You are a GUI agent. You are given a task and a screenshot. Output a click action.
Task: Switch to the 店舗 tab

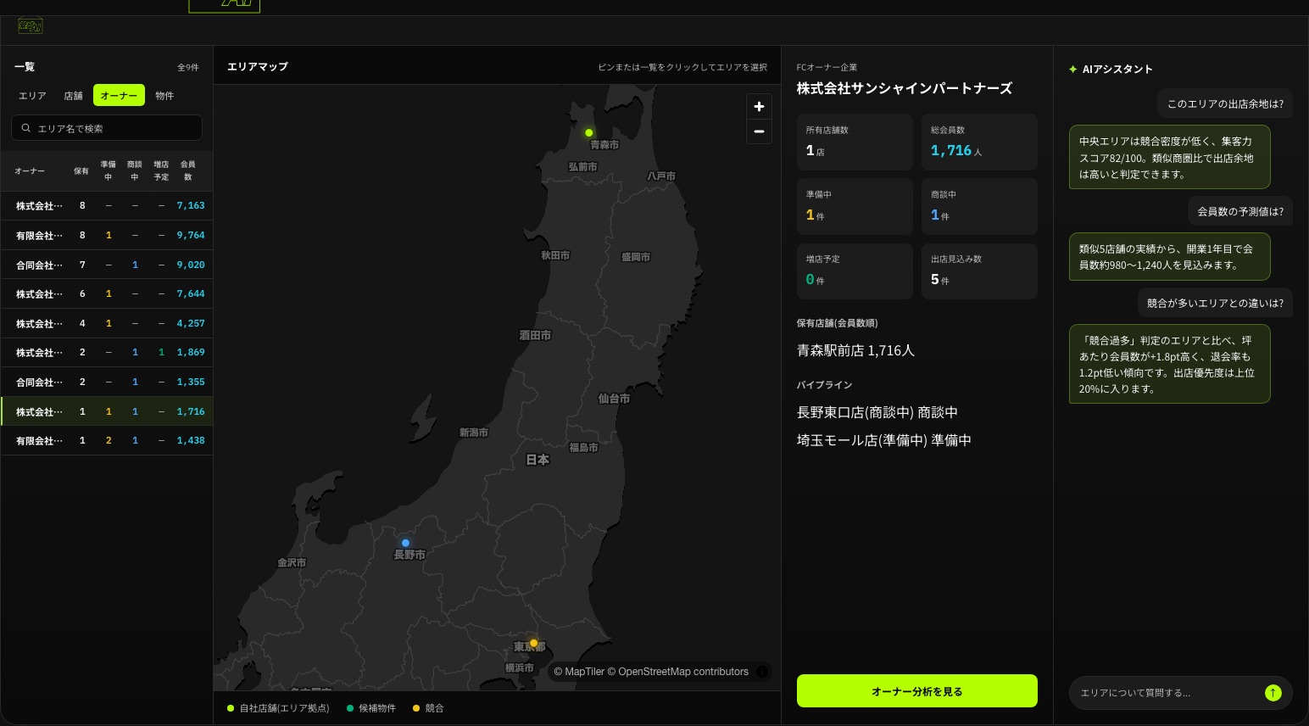(74, 96)
